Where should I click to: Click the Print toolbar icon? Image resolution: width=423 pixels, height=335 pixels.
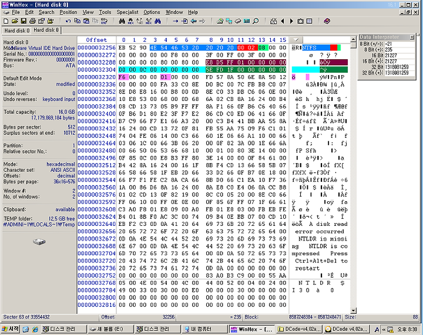pyautogui.click(x=32, y=21)
